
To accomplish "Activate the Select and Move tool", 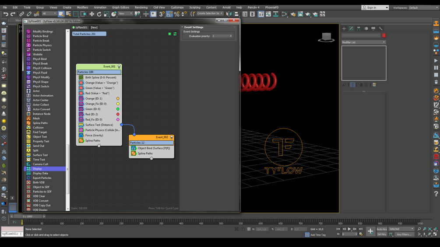I will [92, 14].
